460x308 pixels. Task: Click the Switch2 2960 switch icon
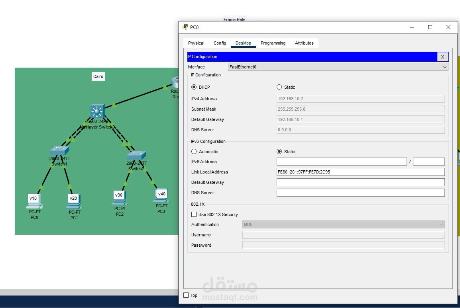(x=136, y=155)
